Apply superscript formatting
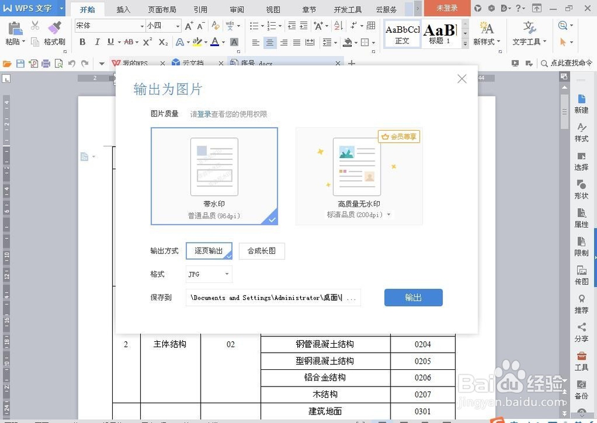The image size is (597, 423). coord(147,42)
